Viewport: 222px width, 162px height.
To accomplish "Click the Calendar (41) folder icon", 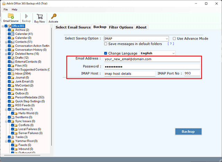I will click(12, 34).
